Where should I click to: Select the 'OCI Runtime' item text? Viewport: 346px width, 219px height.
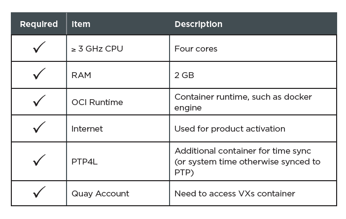97,102
